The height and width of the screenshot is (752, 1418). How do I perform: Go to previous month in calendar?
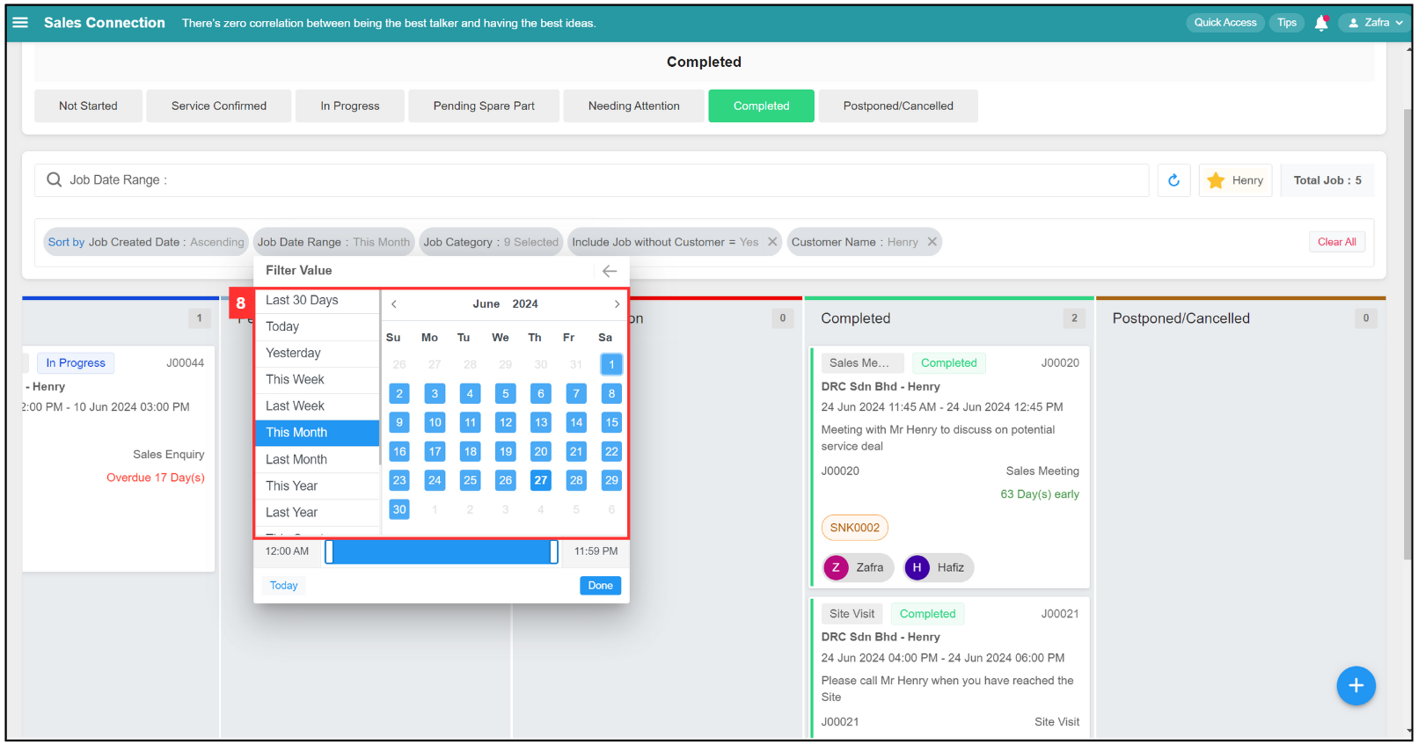(x=394, y=304)
